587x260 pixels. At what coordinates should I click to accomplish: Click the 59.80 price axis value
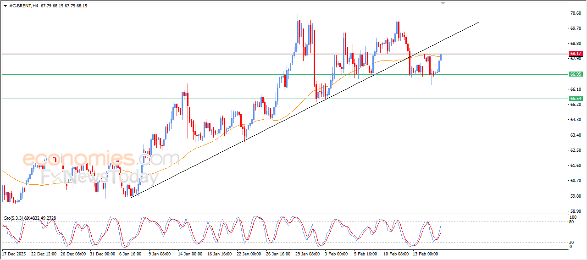[576, 196]
